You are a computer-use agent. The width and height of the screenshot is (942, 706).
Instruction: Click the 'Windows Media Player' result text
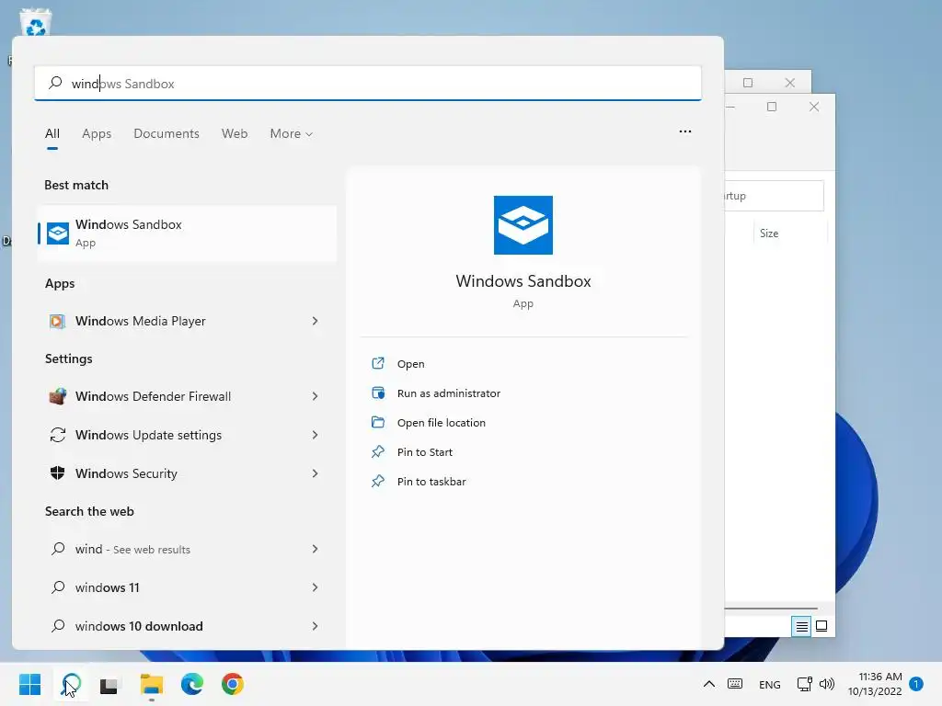pyautogui.click(x=141, y=321)
